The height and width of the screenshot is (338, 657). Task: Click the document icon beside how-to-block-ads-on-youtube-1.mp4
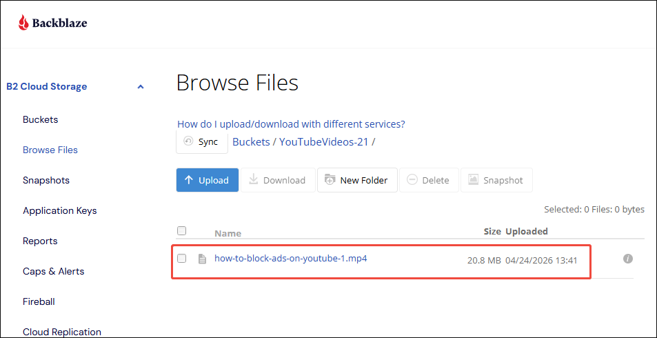click(x=203, y=259)
